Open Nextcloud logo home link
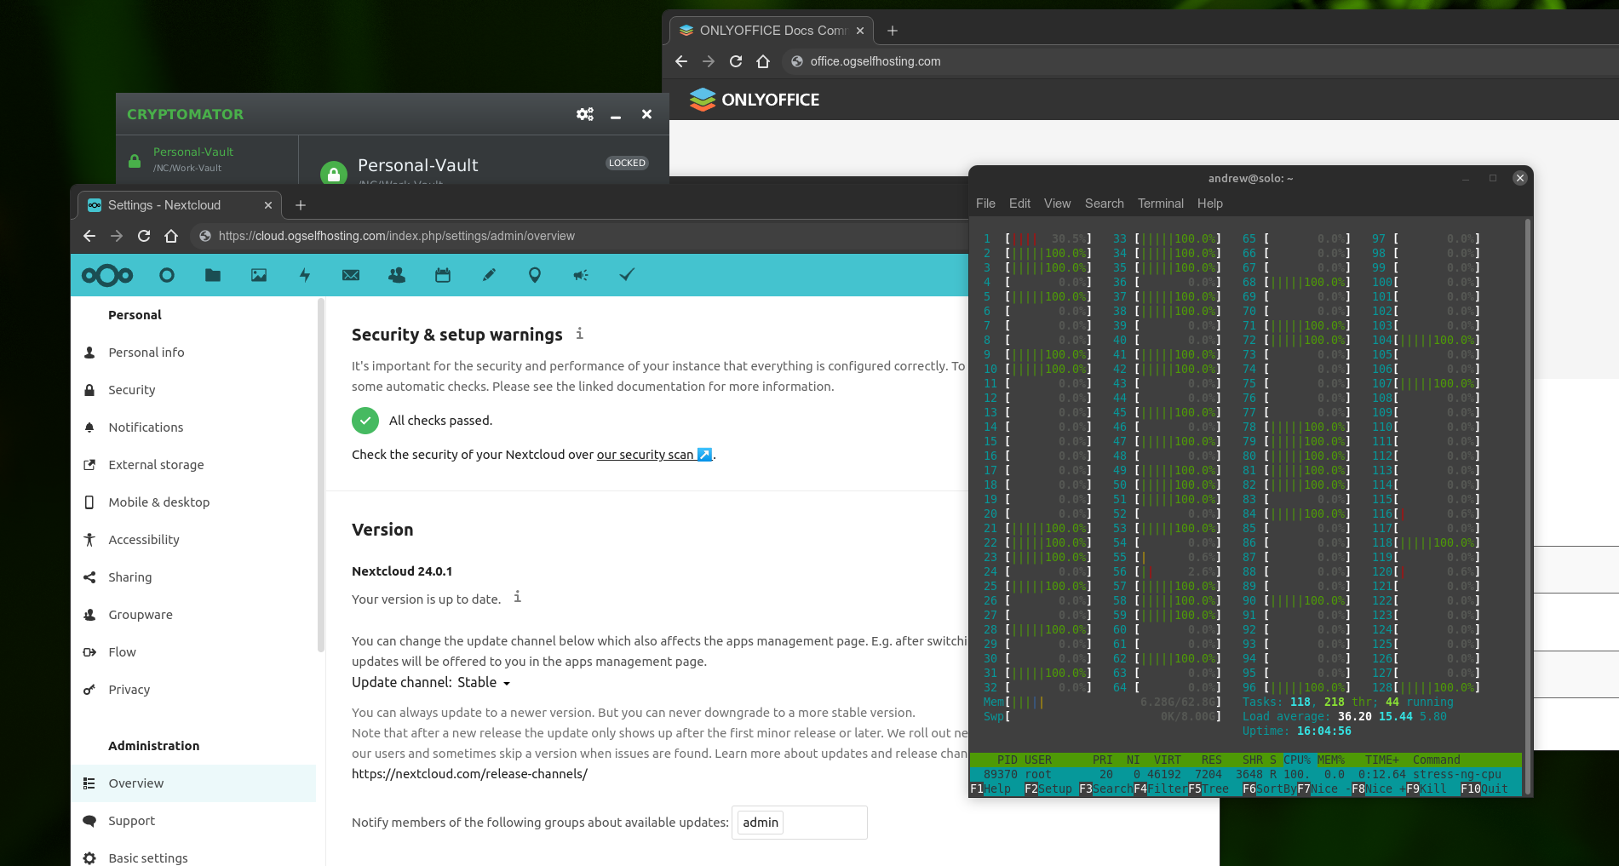The image size is (1619, 866). [107, 275]
